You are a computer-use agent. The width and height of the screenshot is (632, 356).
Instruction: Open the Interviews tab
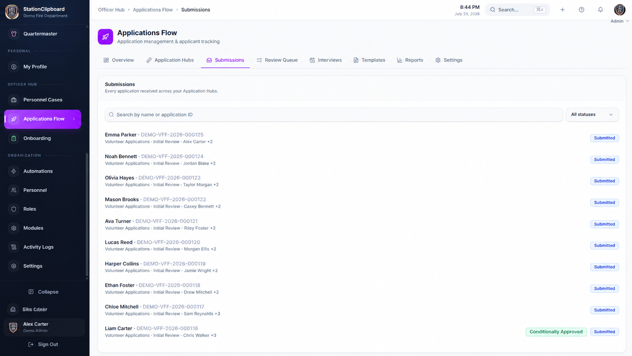[325, 60]
